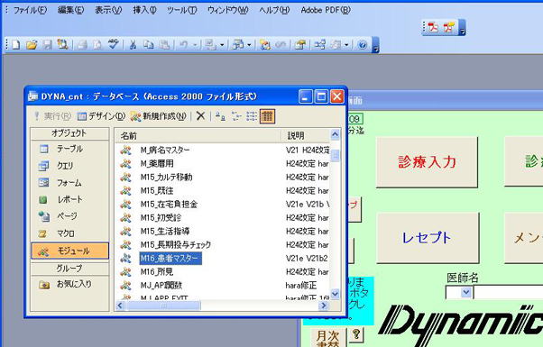The image size is (543, 347).
Task: Open ウィンドウ(W) menu
Action: [227, 10]
